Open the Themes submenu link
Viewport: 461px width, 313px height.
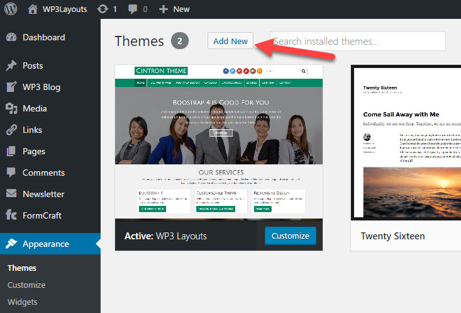[x=22, y=268]
